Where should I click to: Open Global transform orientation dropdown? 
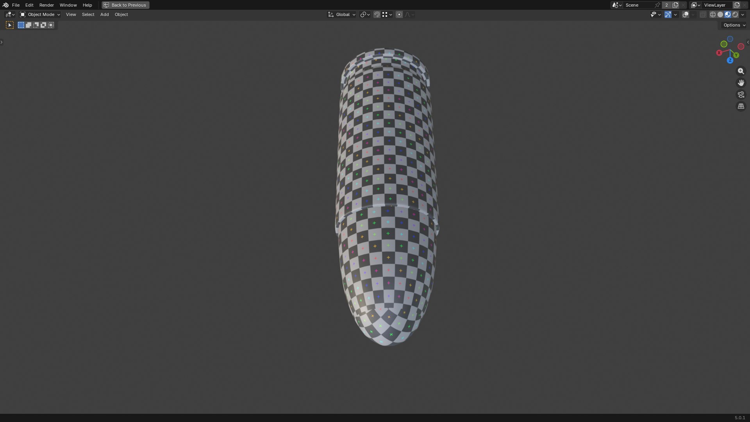pyautogui.click(x=341, y=14)
